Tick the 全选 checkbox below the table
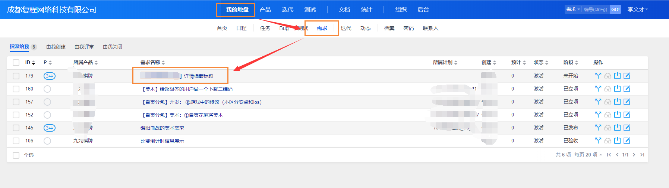Viewport: 669px width, 188px height. pyautogui.click(x=16, y=155)
